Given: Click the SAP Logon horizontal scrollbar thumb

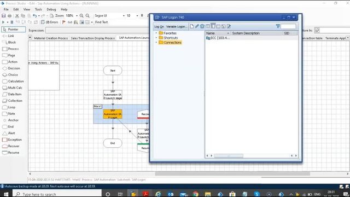Looking at the screenshot, I should click(229, 155).
